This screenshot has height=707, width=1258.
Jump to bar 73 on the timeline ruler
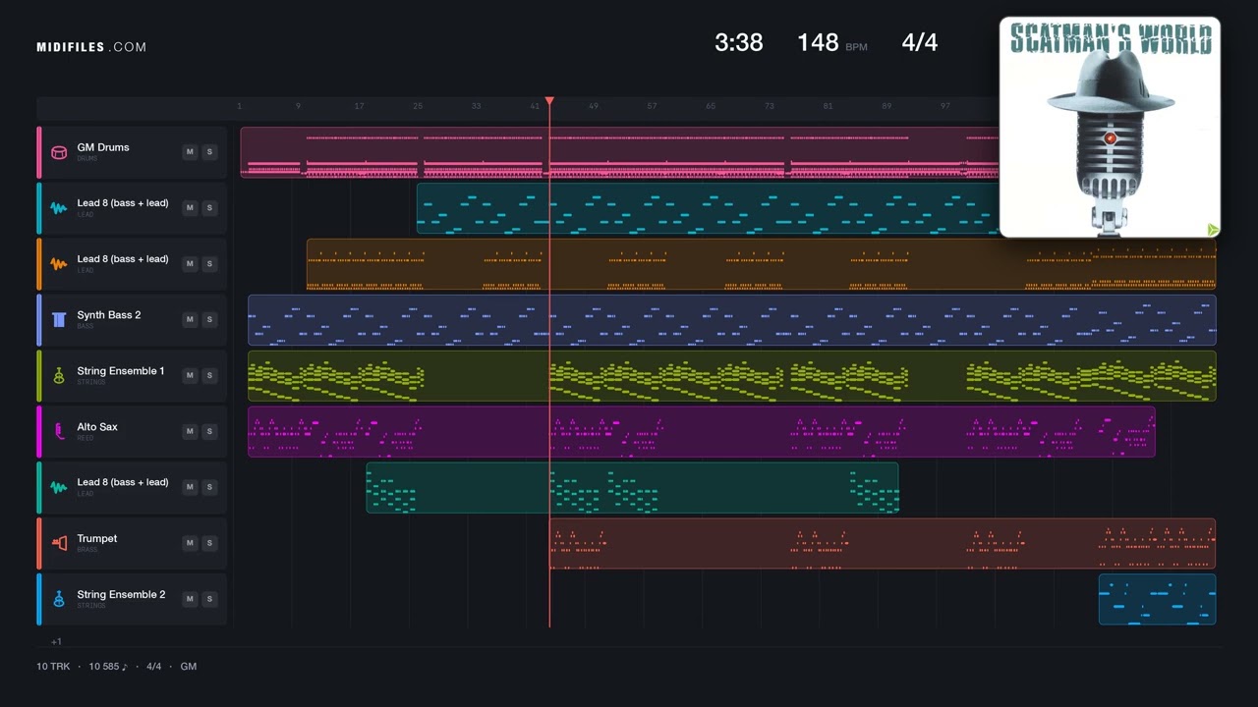tap(770, 106)
